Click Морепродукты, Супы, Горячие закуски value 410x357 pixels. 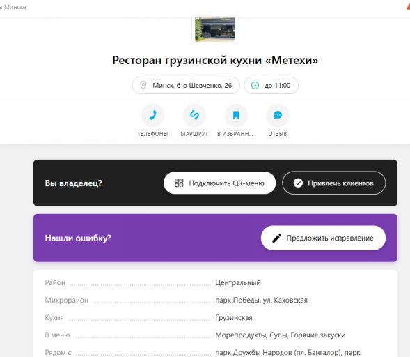(x=281, y=335)
